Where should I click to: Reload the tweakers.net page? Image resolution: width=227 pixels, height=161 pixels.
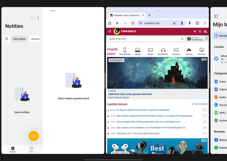pyautogui.click(x=133, y=23)
